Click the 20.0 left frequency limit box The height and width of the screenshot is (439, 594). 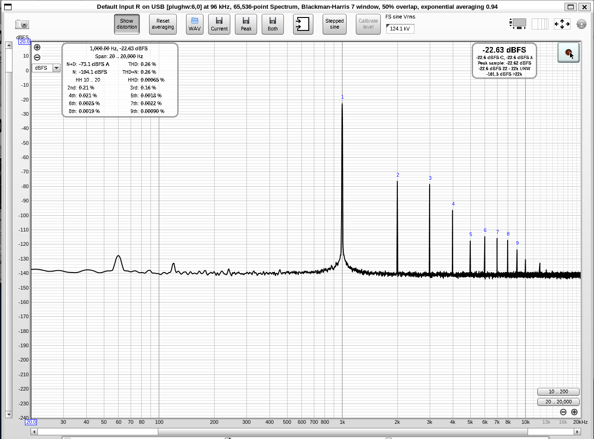pyautogui.click(x=31, y=422)
